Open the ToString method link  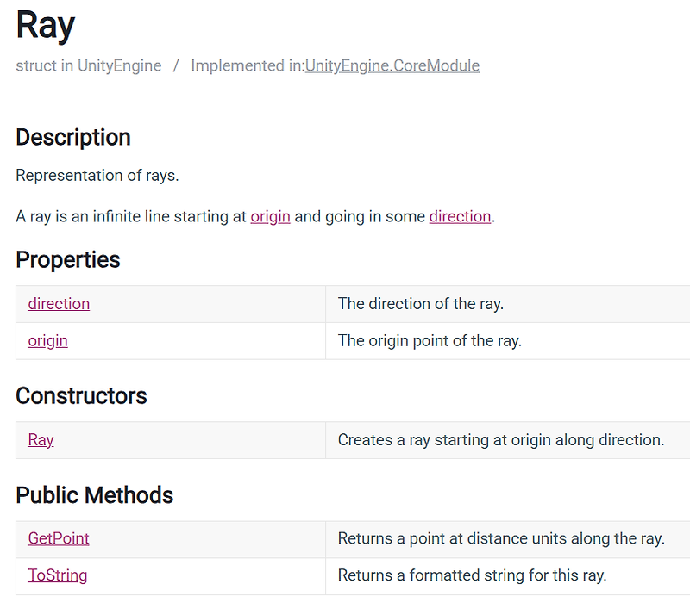pyautogui.click(x=57, y=575)
